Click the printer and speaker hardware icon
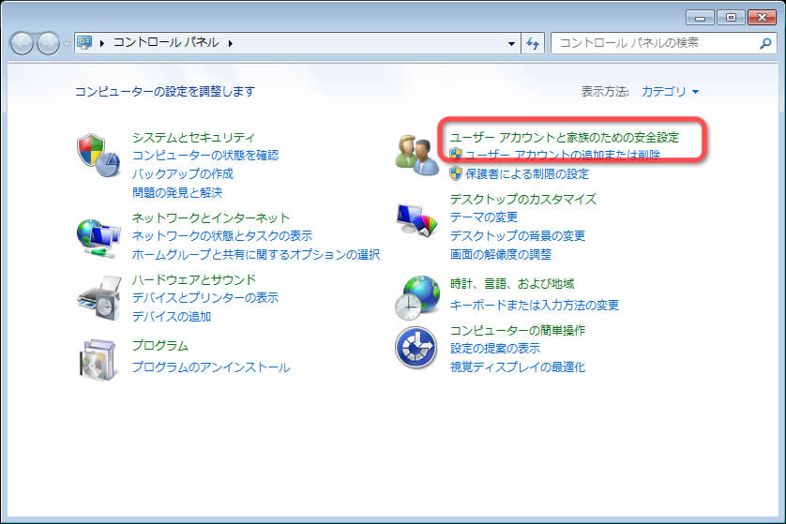The height and width of the screenshot is (524, 786). (99, 297)
